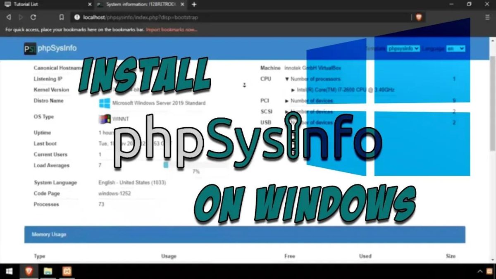Click the windows-1252 code page value

pos(114,193)
